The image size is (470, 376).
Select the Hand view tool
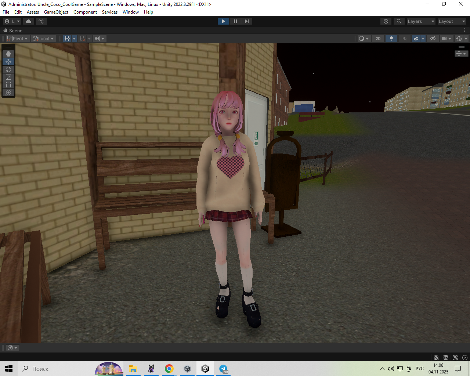point(8,54)
